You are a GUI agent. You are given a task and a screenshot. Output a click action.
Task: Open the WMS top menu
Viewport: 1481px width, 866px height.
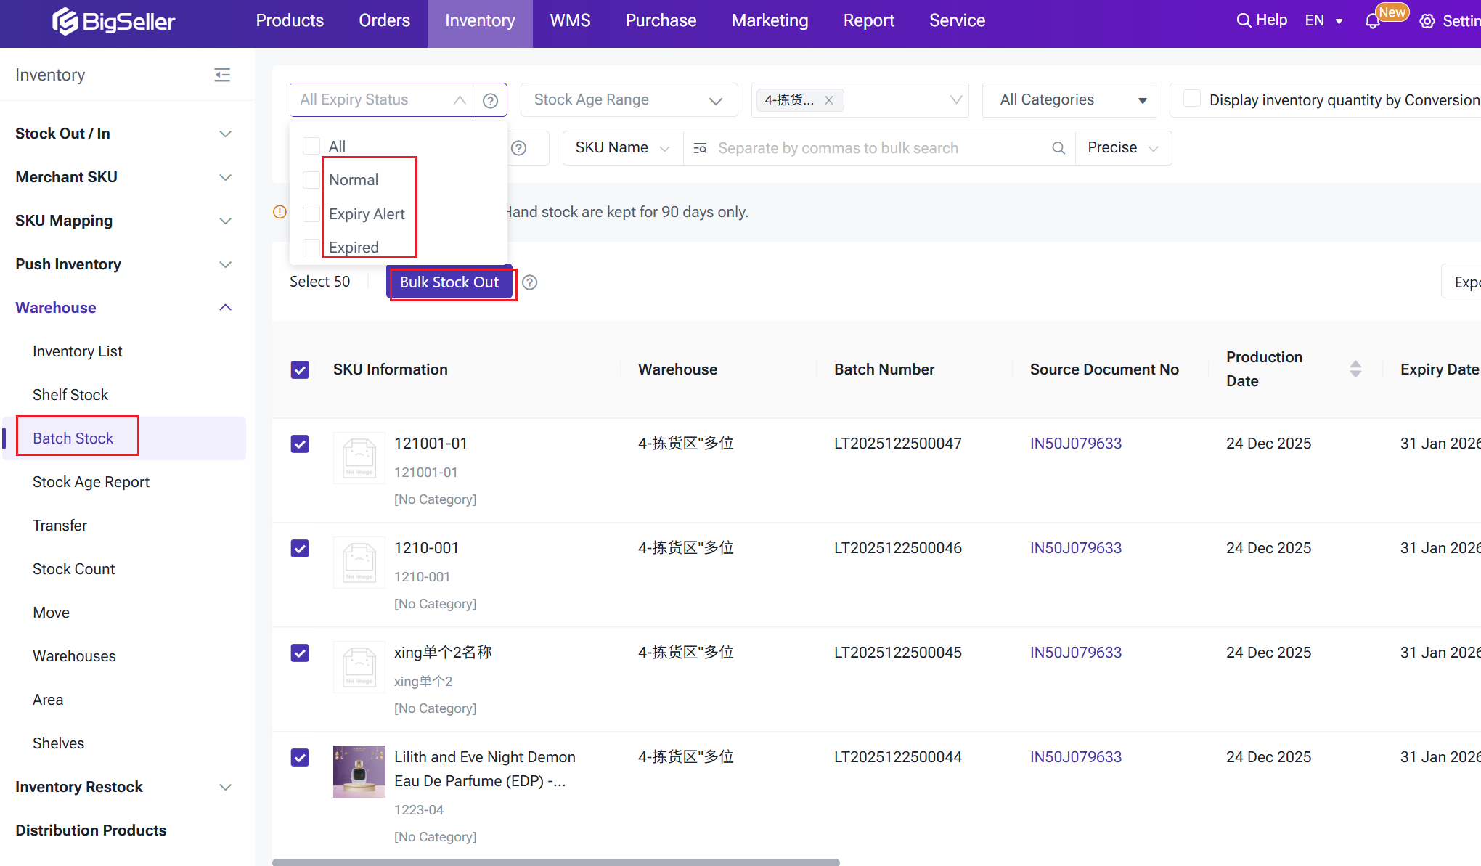(570, 20)
